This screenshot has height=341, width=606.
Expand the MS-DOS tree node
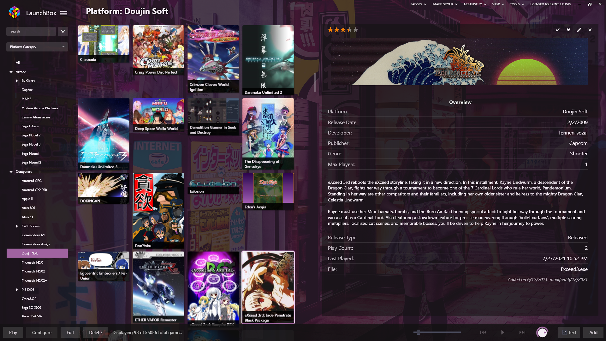click(17, 290)
